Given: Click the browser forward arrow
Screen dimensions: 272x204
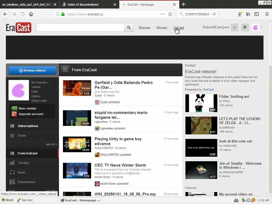Looking at the screenshot, I should (x=14, y=14).
